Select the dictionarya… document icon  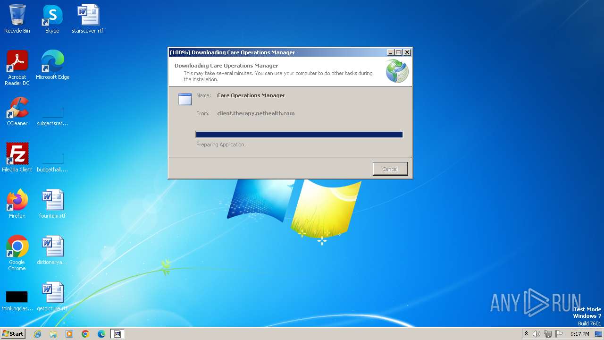click(x=52, y=250)
